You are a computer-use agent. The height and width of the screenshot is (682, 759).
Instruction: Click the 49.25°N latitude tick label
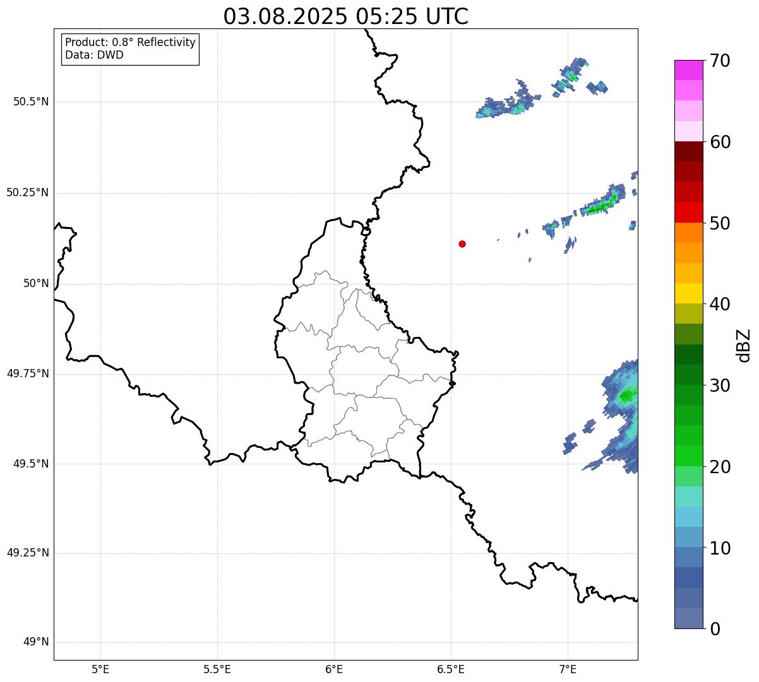click(27, 553)
